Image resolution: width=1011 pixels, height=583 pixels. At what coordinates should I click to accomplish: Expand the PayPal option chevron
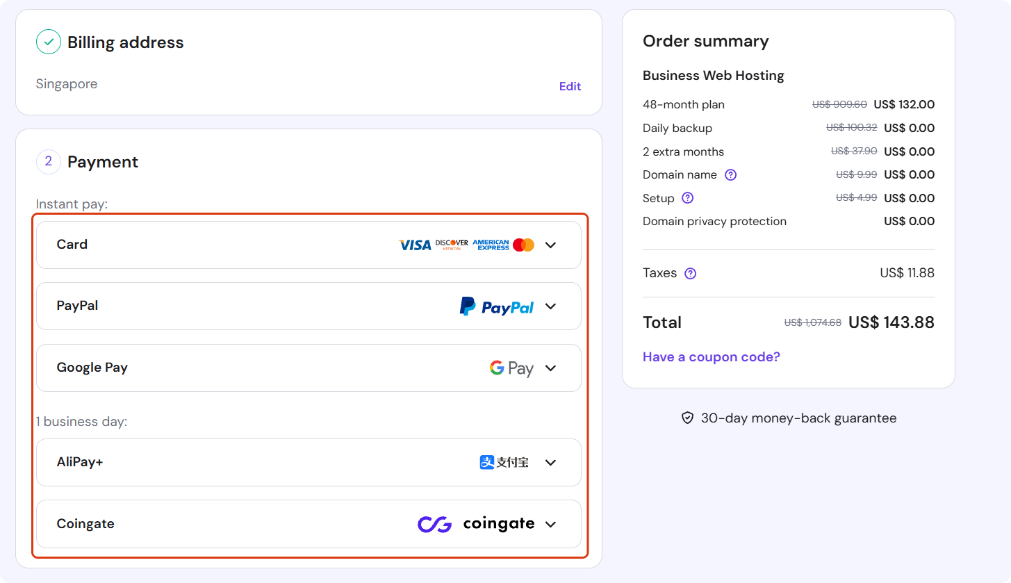coord(551,306)
